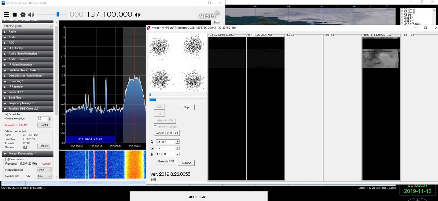Toggle the Ignore RS check checkbox
The width and height of the screenshot is (438, 201).
[x=155, y=127]
